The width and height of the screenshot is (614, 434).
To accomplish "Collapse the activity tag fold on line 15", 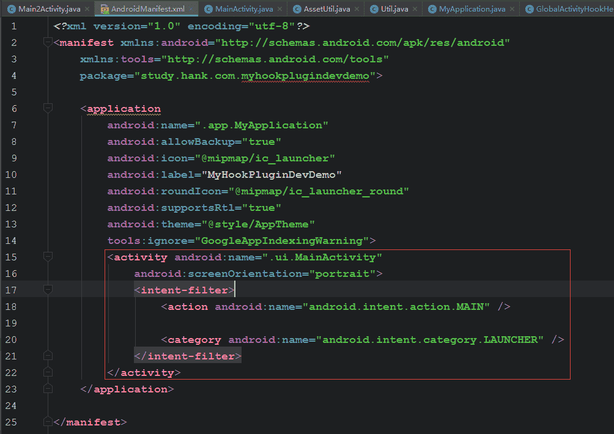I will 48,256.
